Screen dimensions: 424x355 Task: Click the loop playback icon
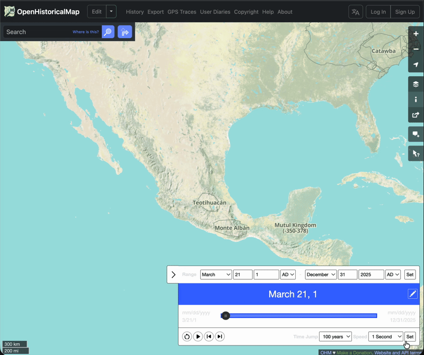(x=187, y=336)
